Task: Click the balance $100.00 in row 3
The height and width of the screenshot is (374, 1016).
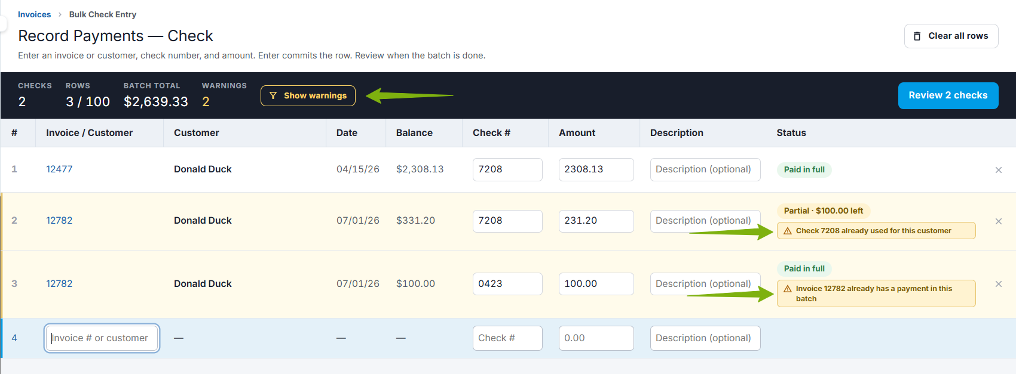Action: pos(415,283)
